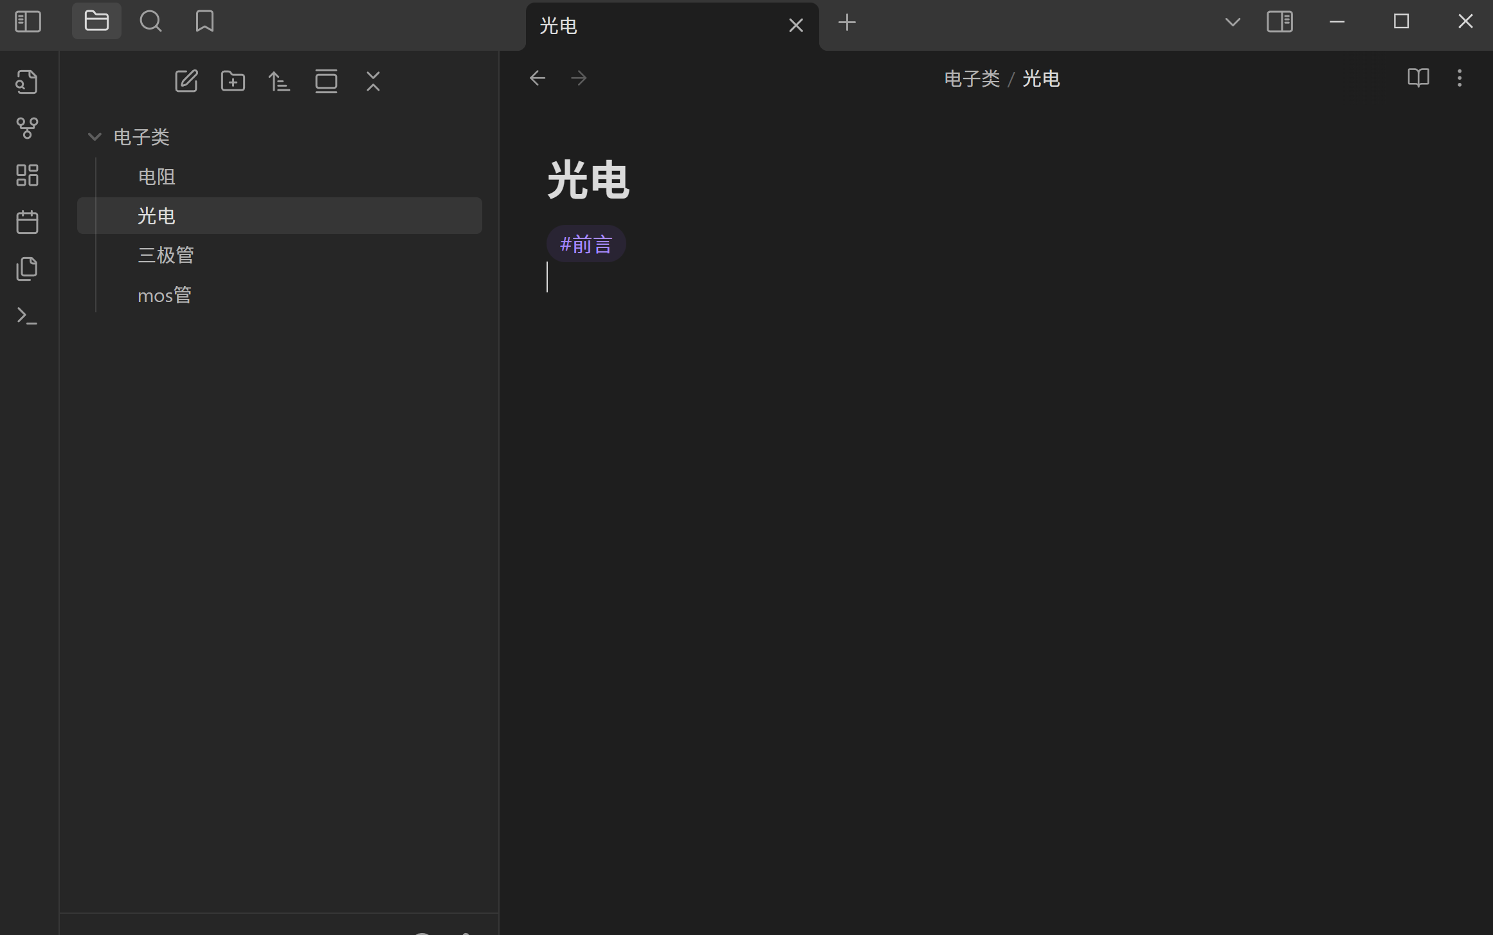Open the quick switcher icon

coord(27,82)
